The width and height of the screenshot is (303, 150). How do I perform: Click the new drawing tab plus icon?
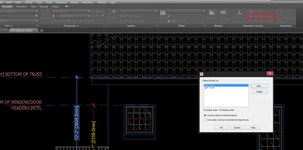click(x=41, y=31)
